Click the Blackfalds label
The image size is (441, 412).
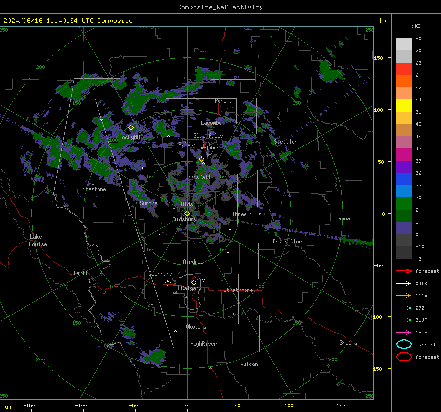[208, 136]
